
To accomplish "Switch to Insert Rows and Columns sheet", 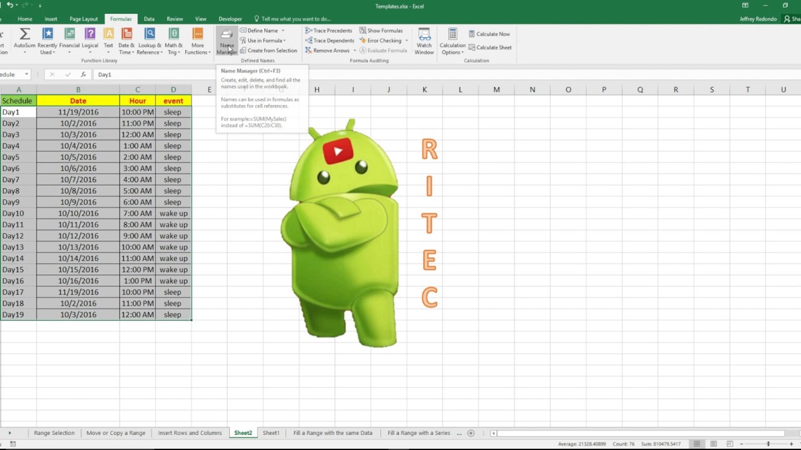I will point(190,433).
